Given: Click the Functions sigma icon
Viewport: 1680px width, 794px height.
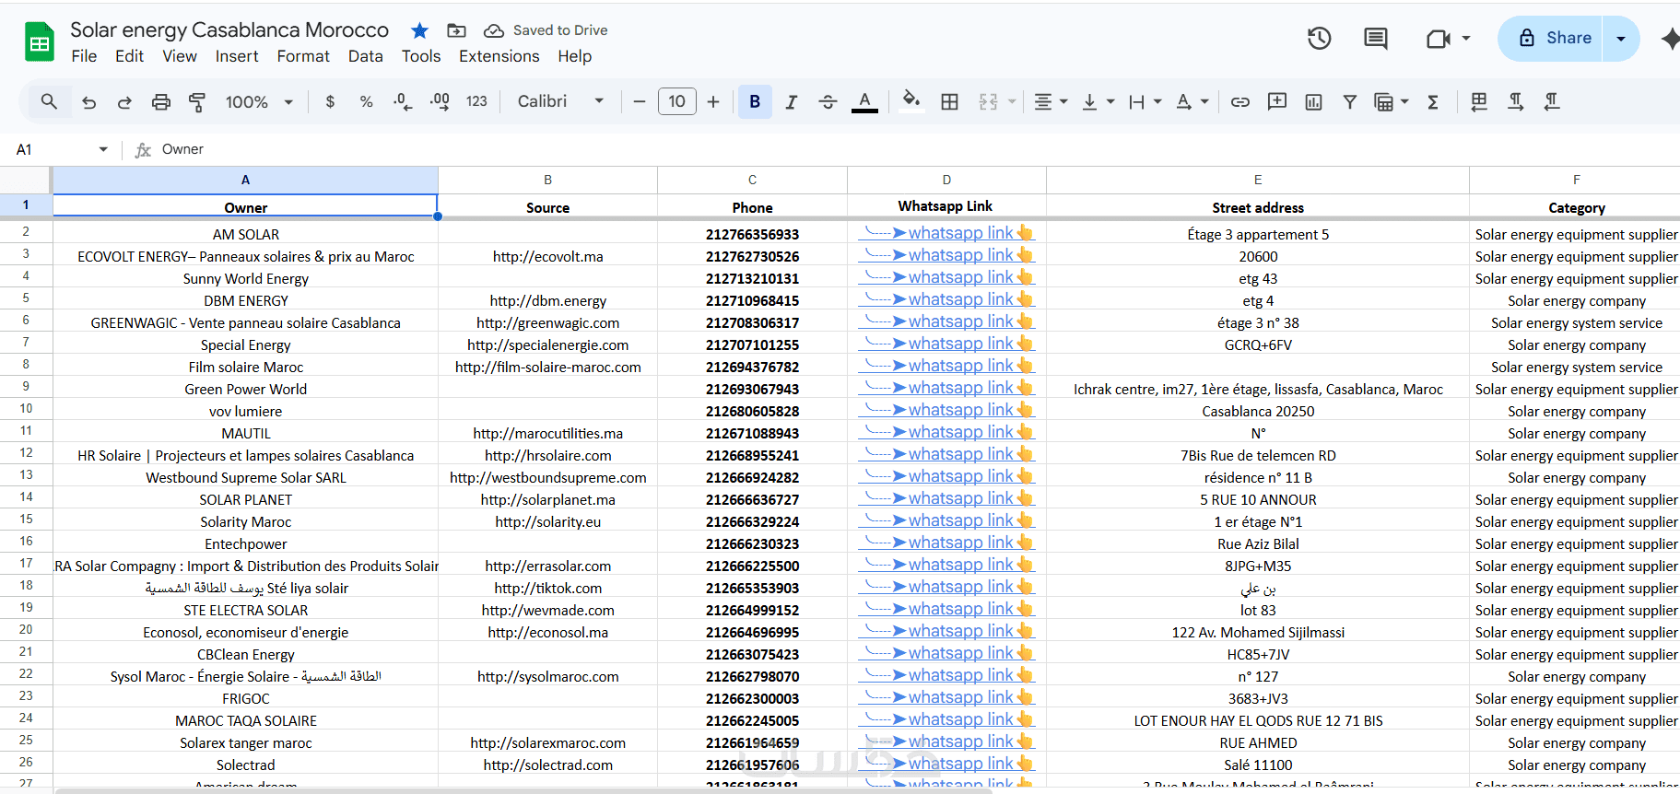Looking at the screenshot, I should click(1432, 102).
